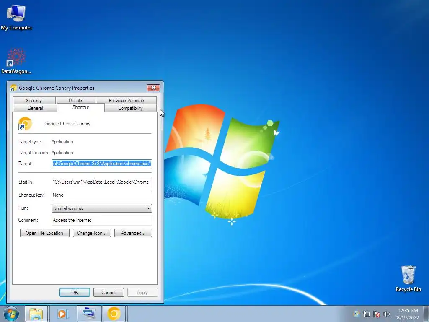Click the Comment field
Screen dimensions: 429x322
click(101, 221)
